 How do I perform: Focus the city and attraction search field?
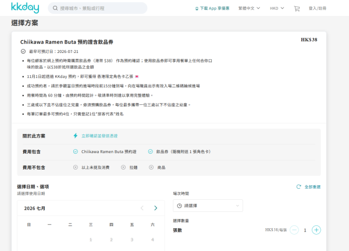point(98,8)
